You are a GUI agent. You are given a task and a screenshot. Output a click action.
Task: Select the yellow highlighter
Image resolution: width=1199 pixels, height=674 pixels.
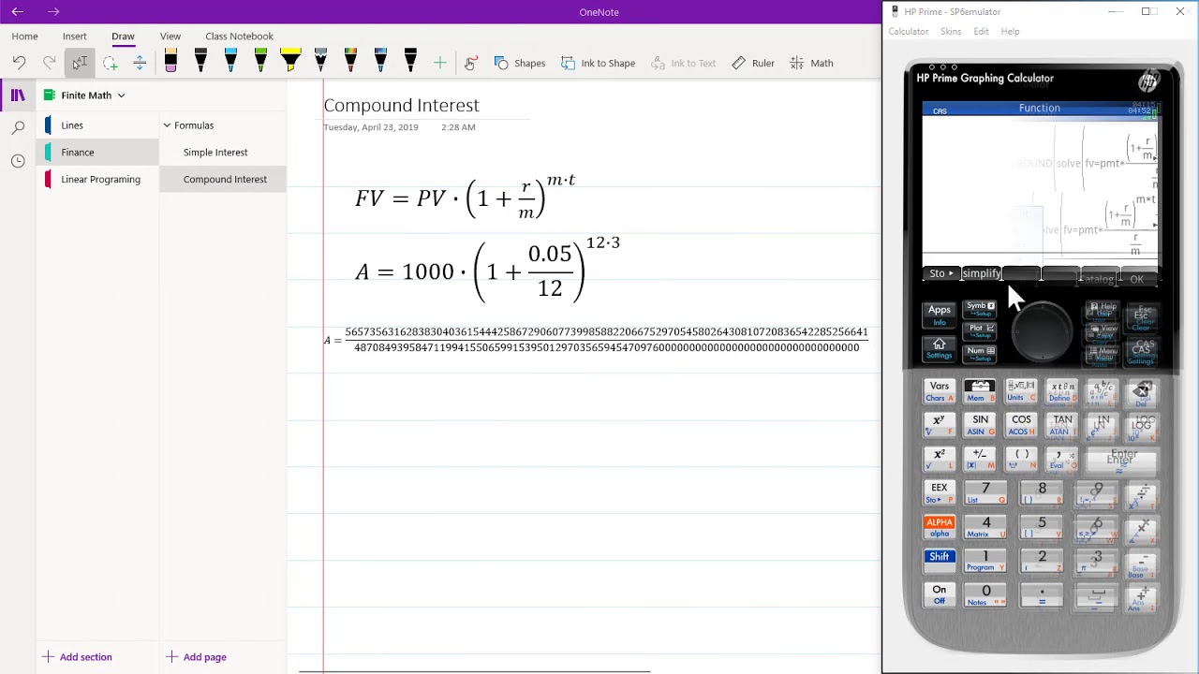point(290,63)
